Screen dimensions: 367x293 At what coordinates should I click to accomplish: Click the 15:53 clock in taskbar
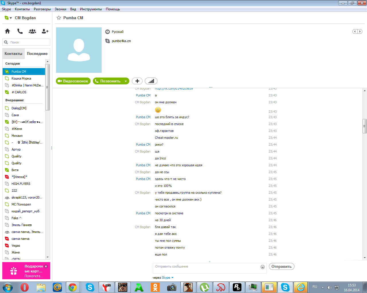(352, 285)
